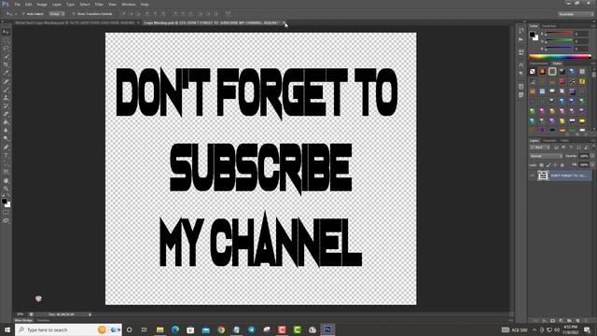
Task: Open Photoshop taskbar icon
Action: [327, 329]
